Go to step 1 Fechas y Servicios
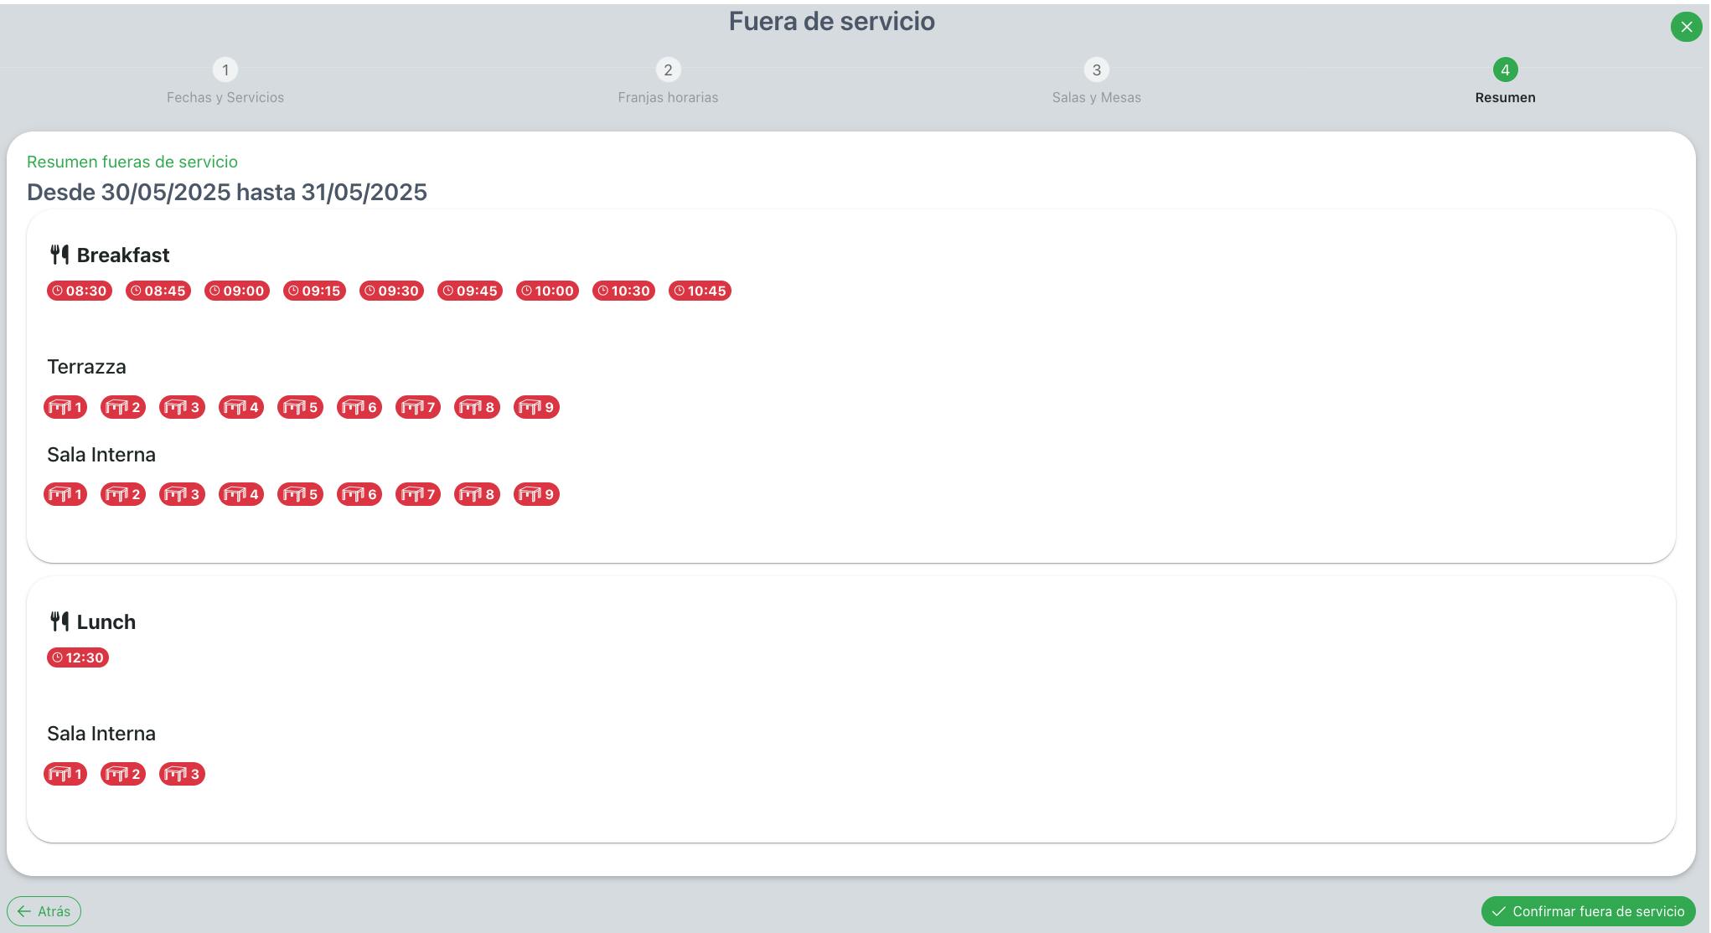Viewport: 1711px width, 933px height. pyautogui.click(x=225, y=70)
